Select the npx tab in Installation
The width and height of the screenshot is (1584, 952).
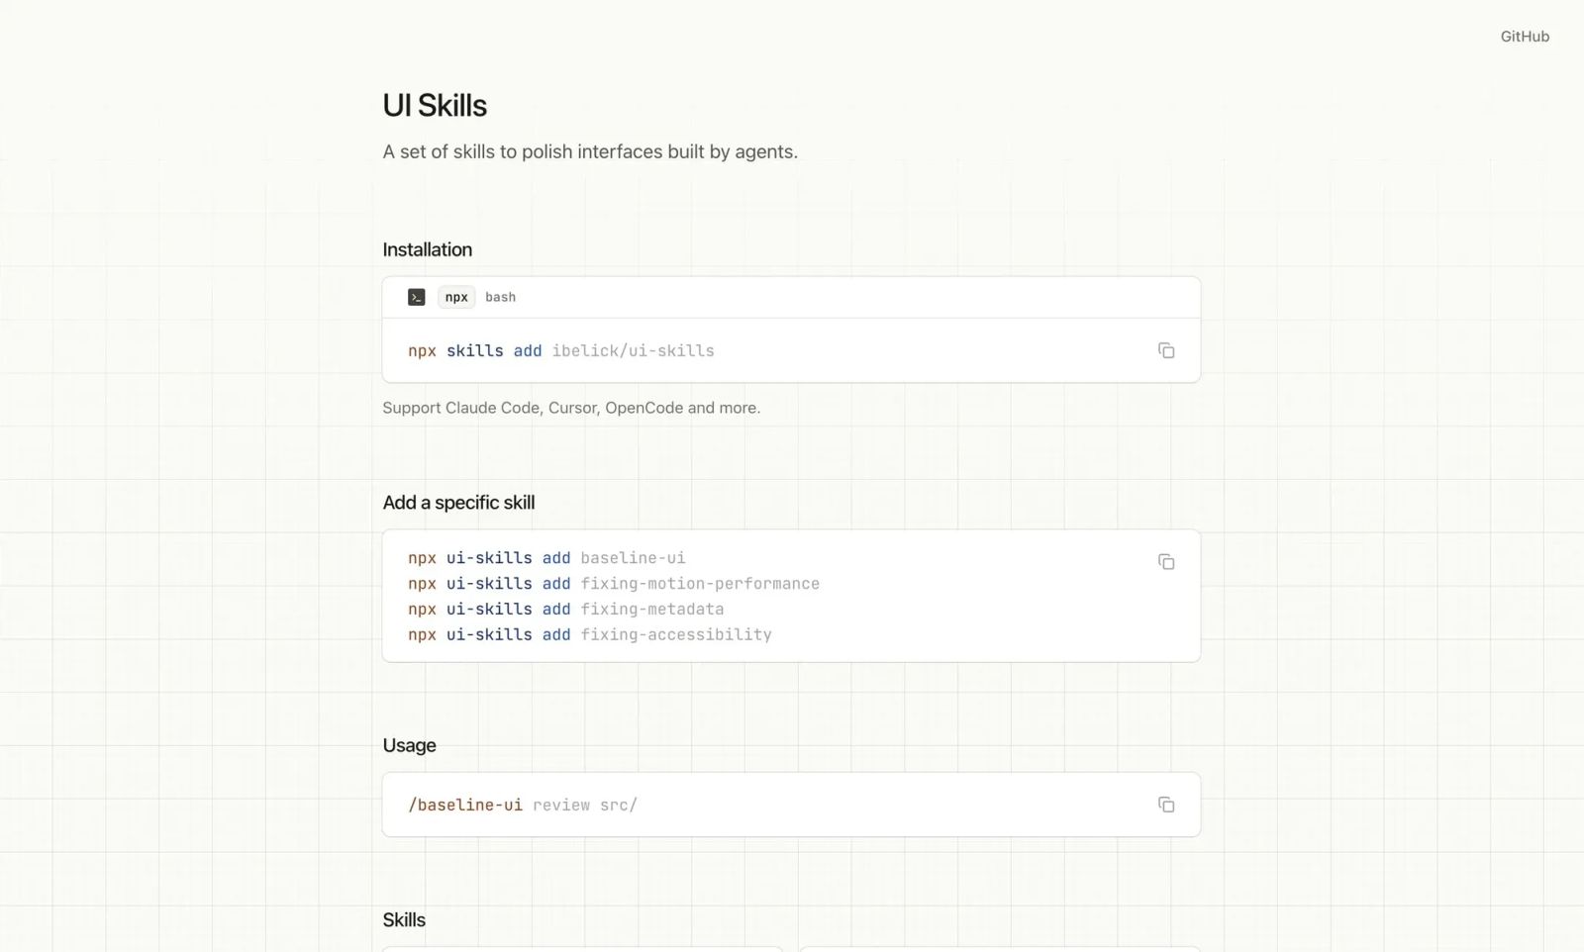(456, 297)
